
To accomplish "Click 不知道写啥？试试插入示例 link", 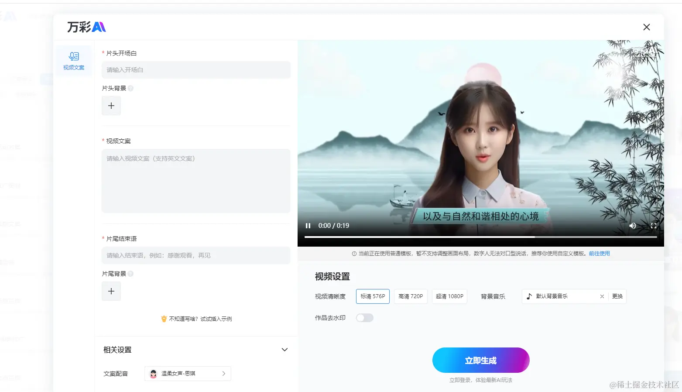I will 200,319.
